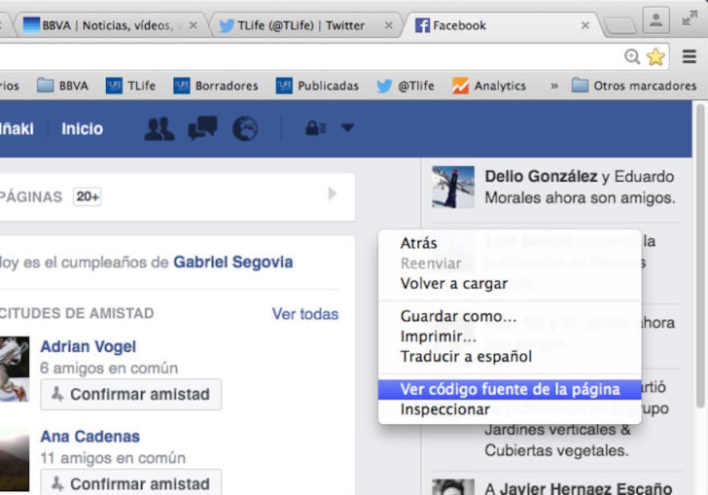Image resolution: width=708 pixels, height=495 pixels.
Task: Click the zoom magnifier icon in address bar
Action: click(x=631, y=57)
